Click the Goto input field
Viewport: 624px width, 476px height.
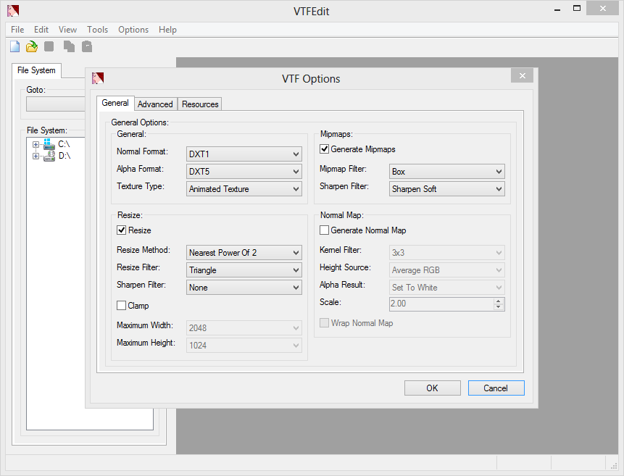pyautogui.click(x=56, y=104)
